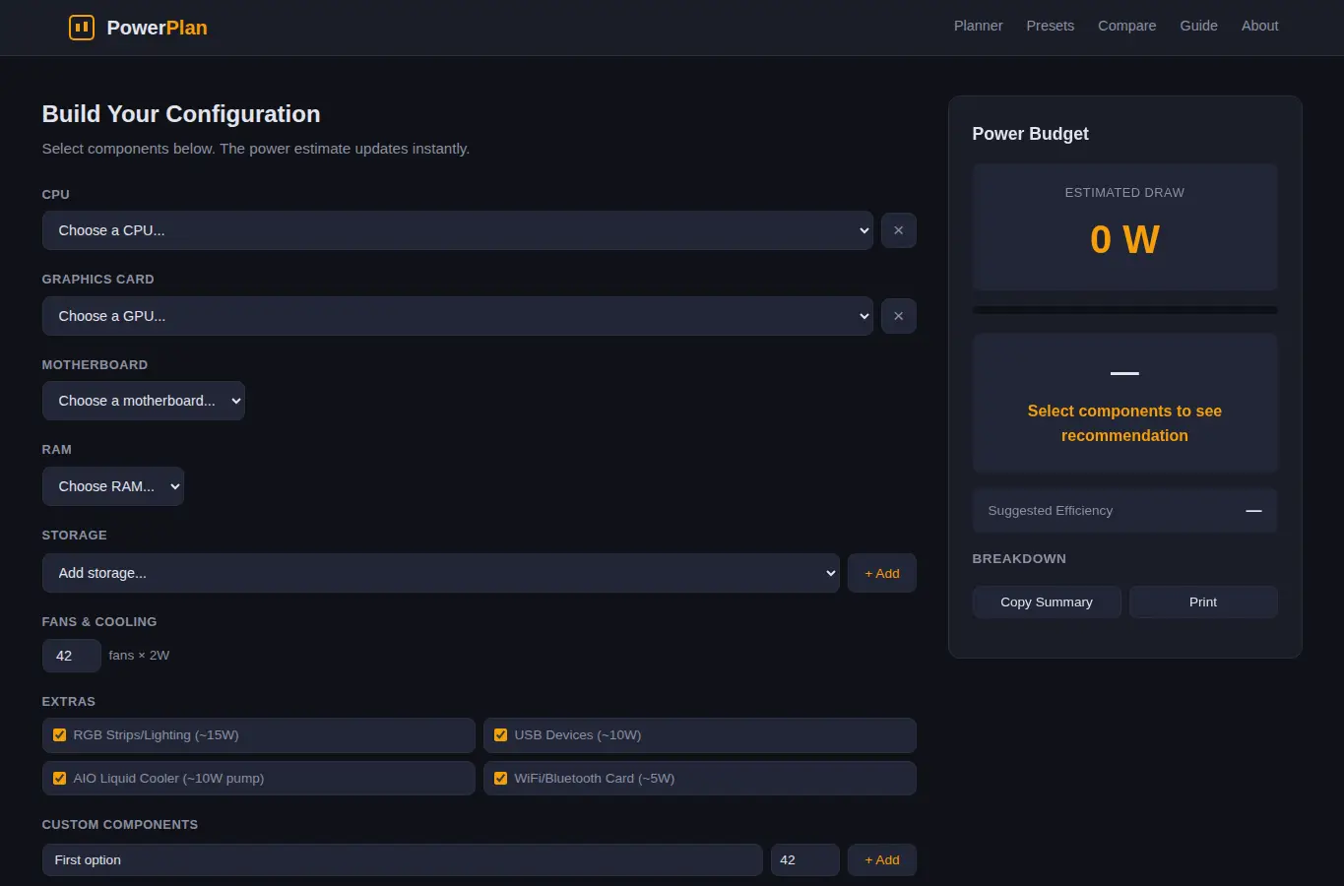This screenshot has width=1344, height=886.
Task: Visit the About page
Action: click(x=1259, y=26)
